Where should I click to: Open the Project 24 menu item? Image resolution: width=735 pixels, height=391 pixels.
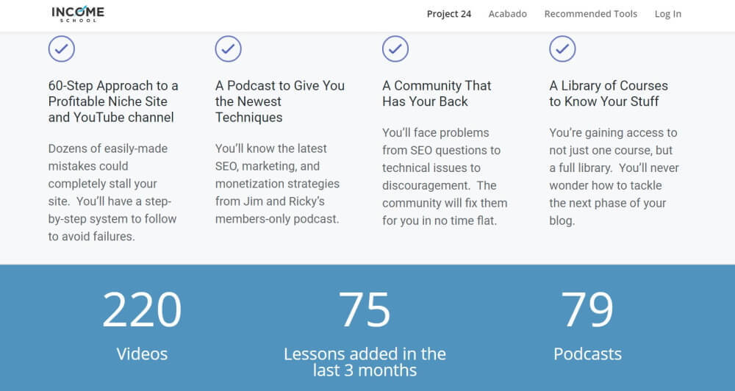pyautogui.click(x=449, y=14)
